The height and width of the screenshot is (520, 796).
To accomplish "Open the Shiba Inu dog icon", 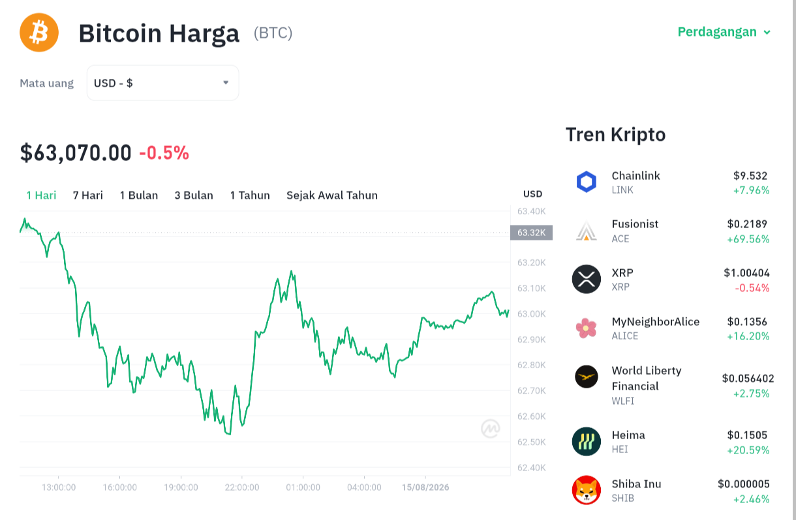I will point(586,490).
